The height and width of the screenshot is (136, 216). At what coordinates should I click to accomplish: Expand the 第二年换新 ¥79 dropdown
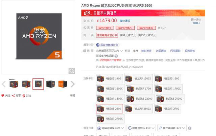pyautogui.click(x=172, y=128)
